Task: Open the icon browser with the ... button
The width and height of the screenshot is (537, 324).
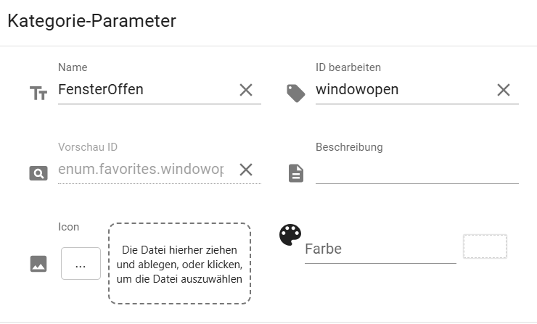Action: coord(81,264)
